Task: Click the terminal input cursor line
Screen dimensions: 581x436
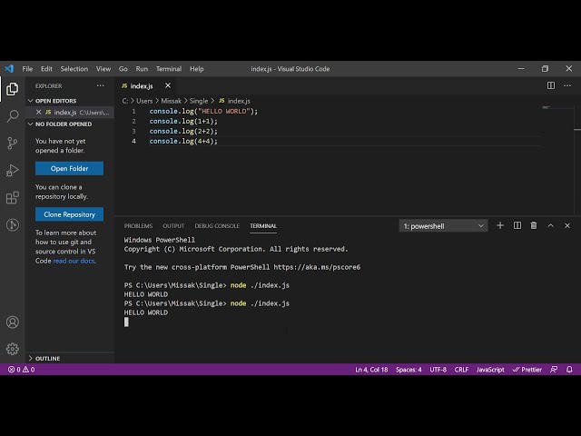Action: tap(126, 322)
